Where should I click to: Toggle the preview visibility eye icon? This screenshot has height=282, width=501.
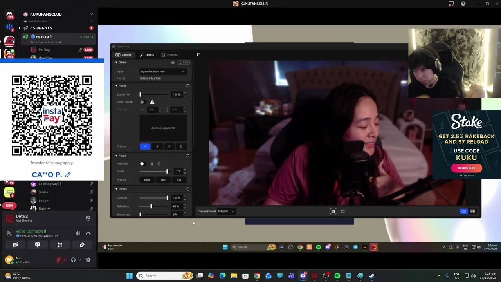point(463,211)
